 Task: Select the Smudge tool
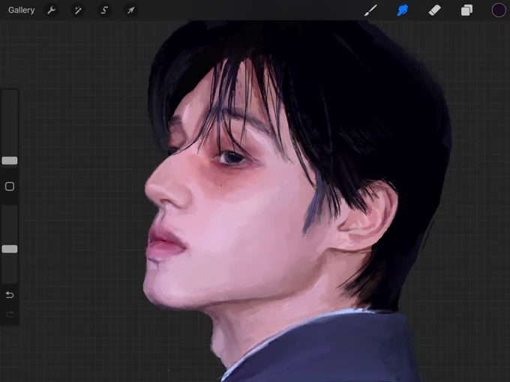coord(403,10)
